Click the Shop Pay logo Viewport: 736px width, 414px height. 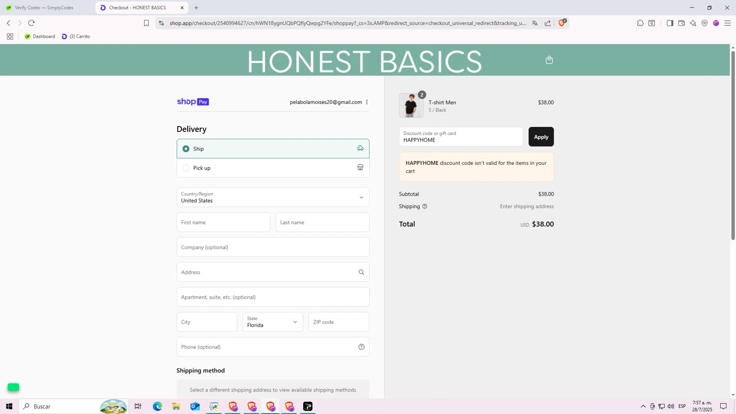tap(193, 102)
